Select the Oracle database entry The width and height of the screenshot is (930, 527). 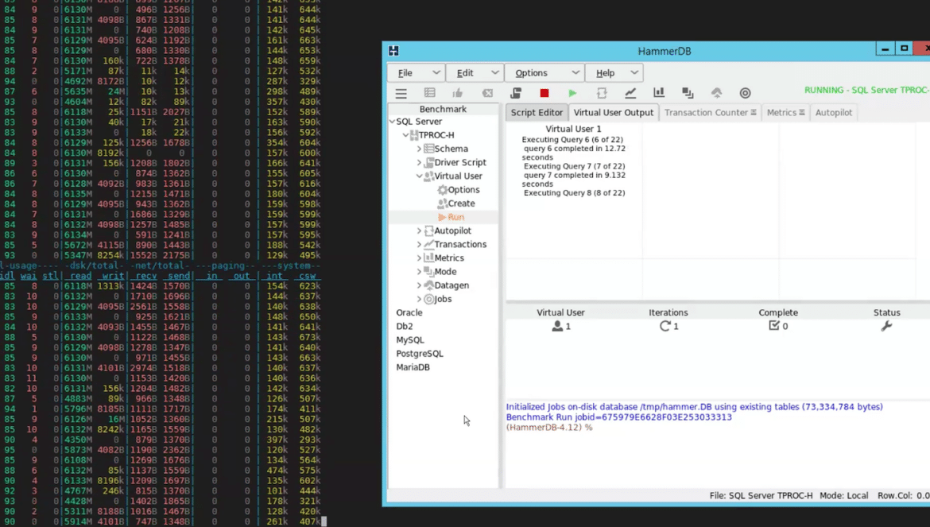pyautogui.click(x=409, y=312)
